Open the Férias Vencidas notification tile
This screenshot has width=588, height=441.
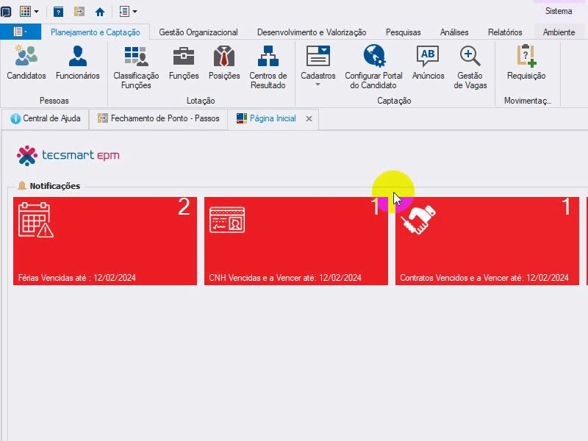(x=105, y=241)
